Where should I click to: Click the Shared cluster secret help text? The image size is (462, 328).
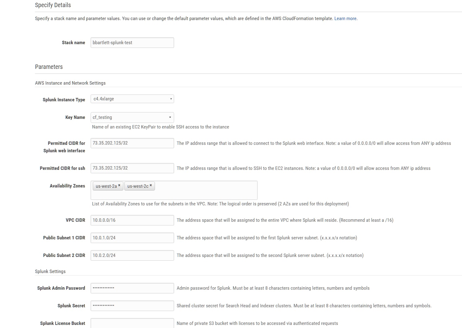304,306
